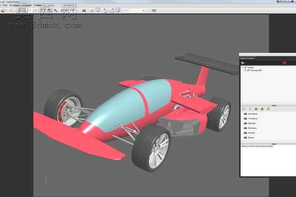Select the Dall'alto view
This screenshot has height=197, width=296.
click(x=252, y=123)
